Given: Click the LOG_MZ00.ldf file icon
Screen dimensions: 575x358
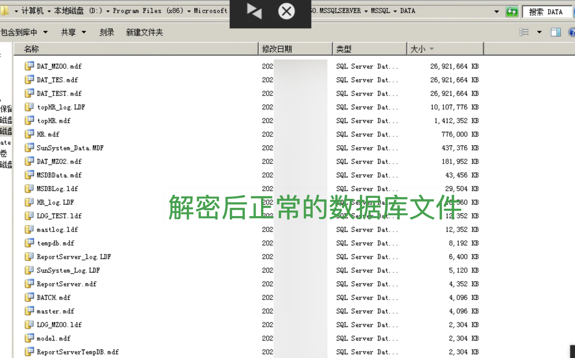Looking at the screenshot, I should pos(29,324).
